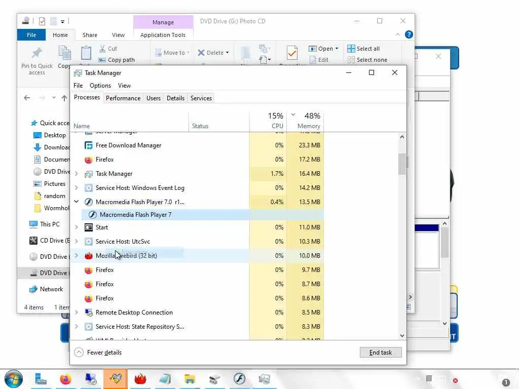Sort processes by the Name column
The width and height of the screenshot is (519, 389).
tap(130, 122)
